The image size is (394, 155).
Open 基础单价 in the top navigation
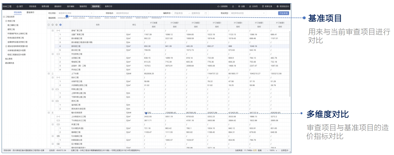click(58, 6)
